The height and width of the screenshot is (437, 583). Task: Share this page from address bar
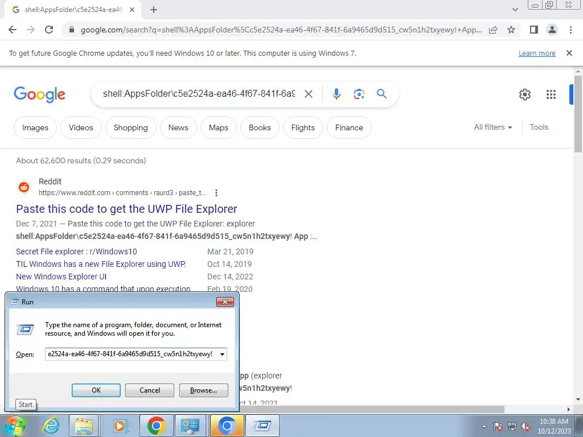[493, 30]
